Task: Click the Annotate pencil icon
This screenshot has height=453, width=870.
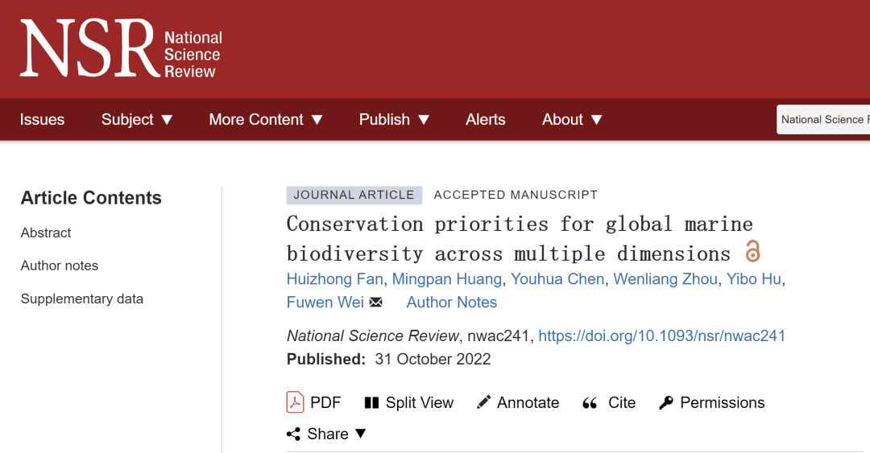Action: [483, 402]
